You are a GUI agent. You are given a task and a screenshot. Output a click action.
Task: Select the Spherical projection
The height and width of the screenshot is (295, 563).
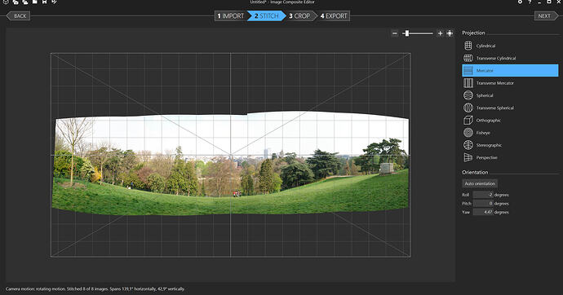(x=510, y=95)
